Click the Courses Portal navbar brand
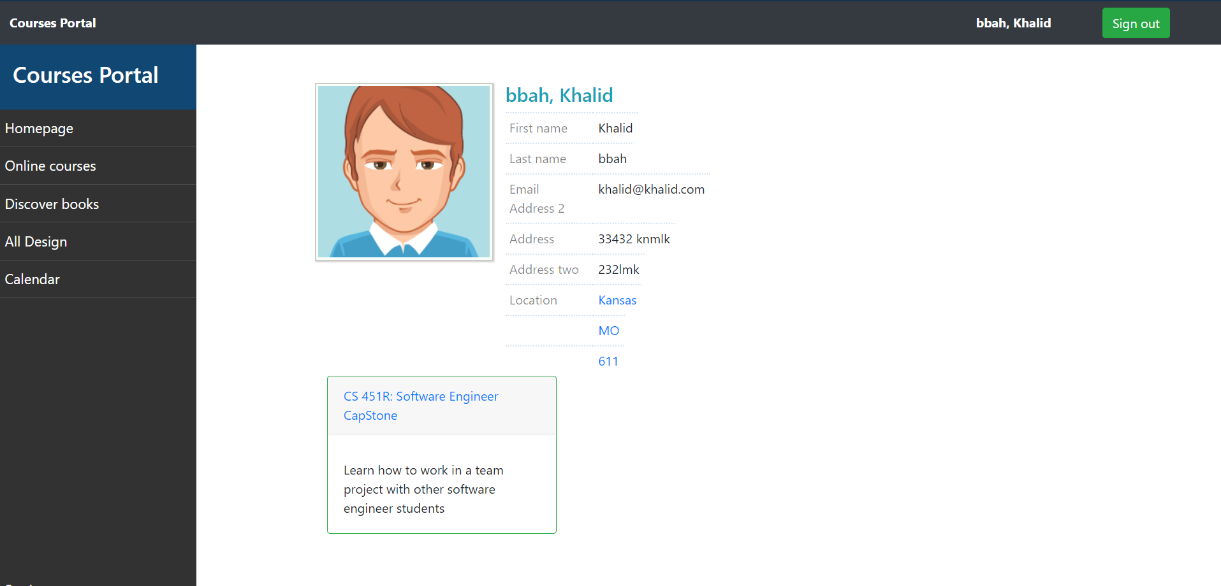 (53, 23)
